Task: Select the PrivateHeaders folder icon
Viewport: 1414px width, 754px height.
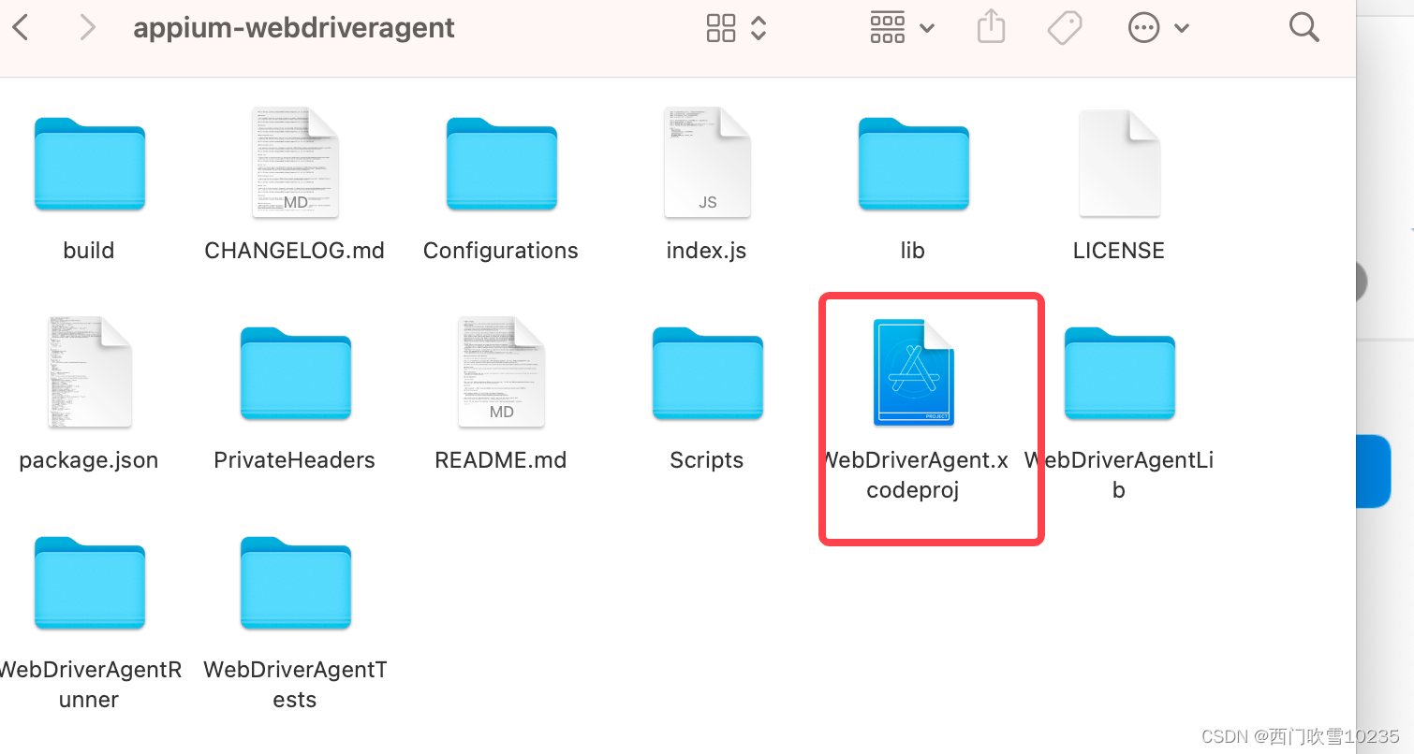Action: (x=295, y=373)
